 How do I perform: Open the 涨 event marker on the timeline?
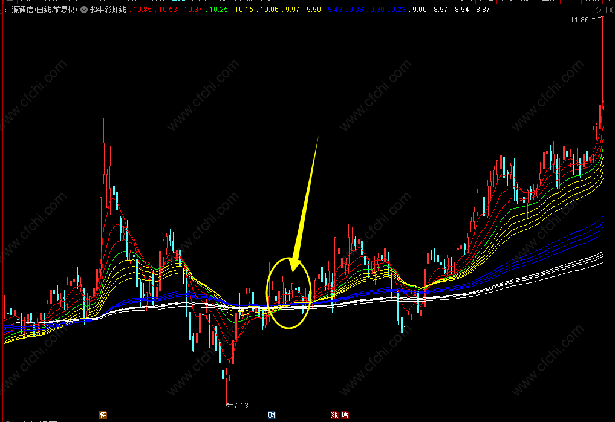pos(334,415)
